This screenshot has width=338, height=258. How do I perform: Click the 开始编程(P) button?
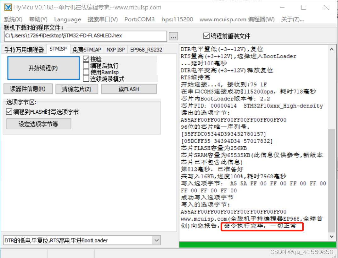tap(43, 68)
